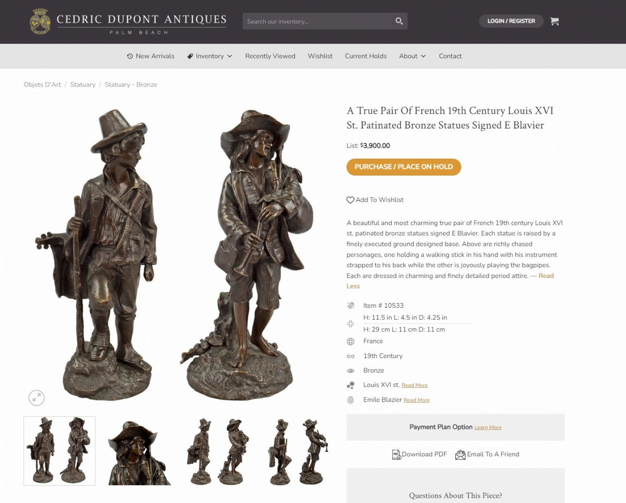
Task: Click the Purchase / Place On Hold button
Action: (x=404, y=167)
